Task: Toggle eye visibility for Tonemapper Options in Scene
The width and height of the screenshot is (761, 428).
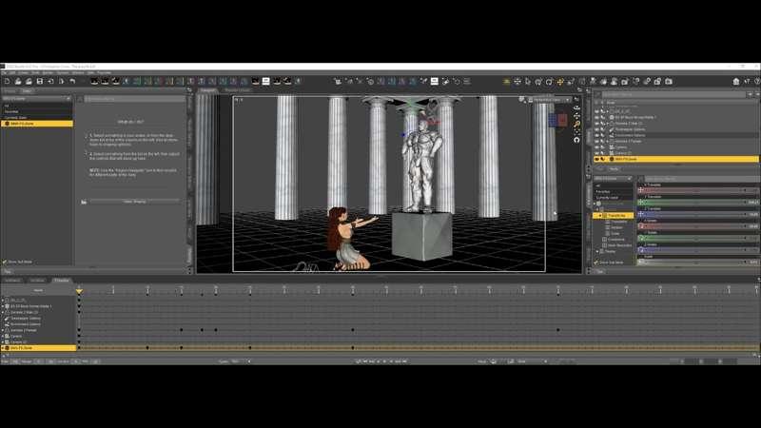Action: [596, 129]
